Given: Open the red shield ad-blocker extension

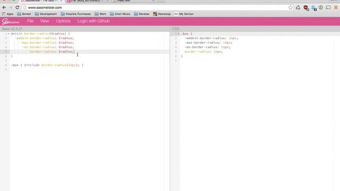Looking at the screenshot, I should (306, 8).
